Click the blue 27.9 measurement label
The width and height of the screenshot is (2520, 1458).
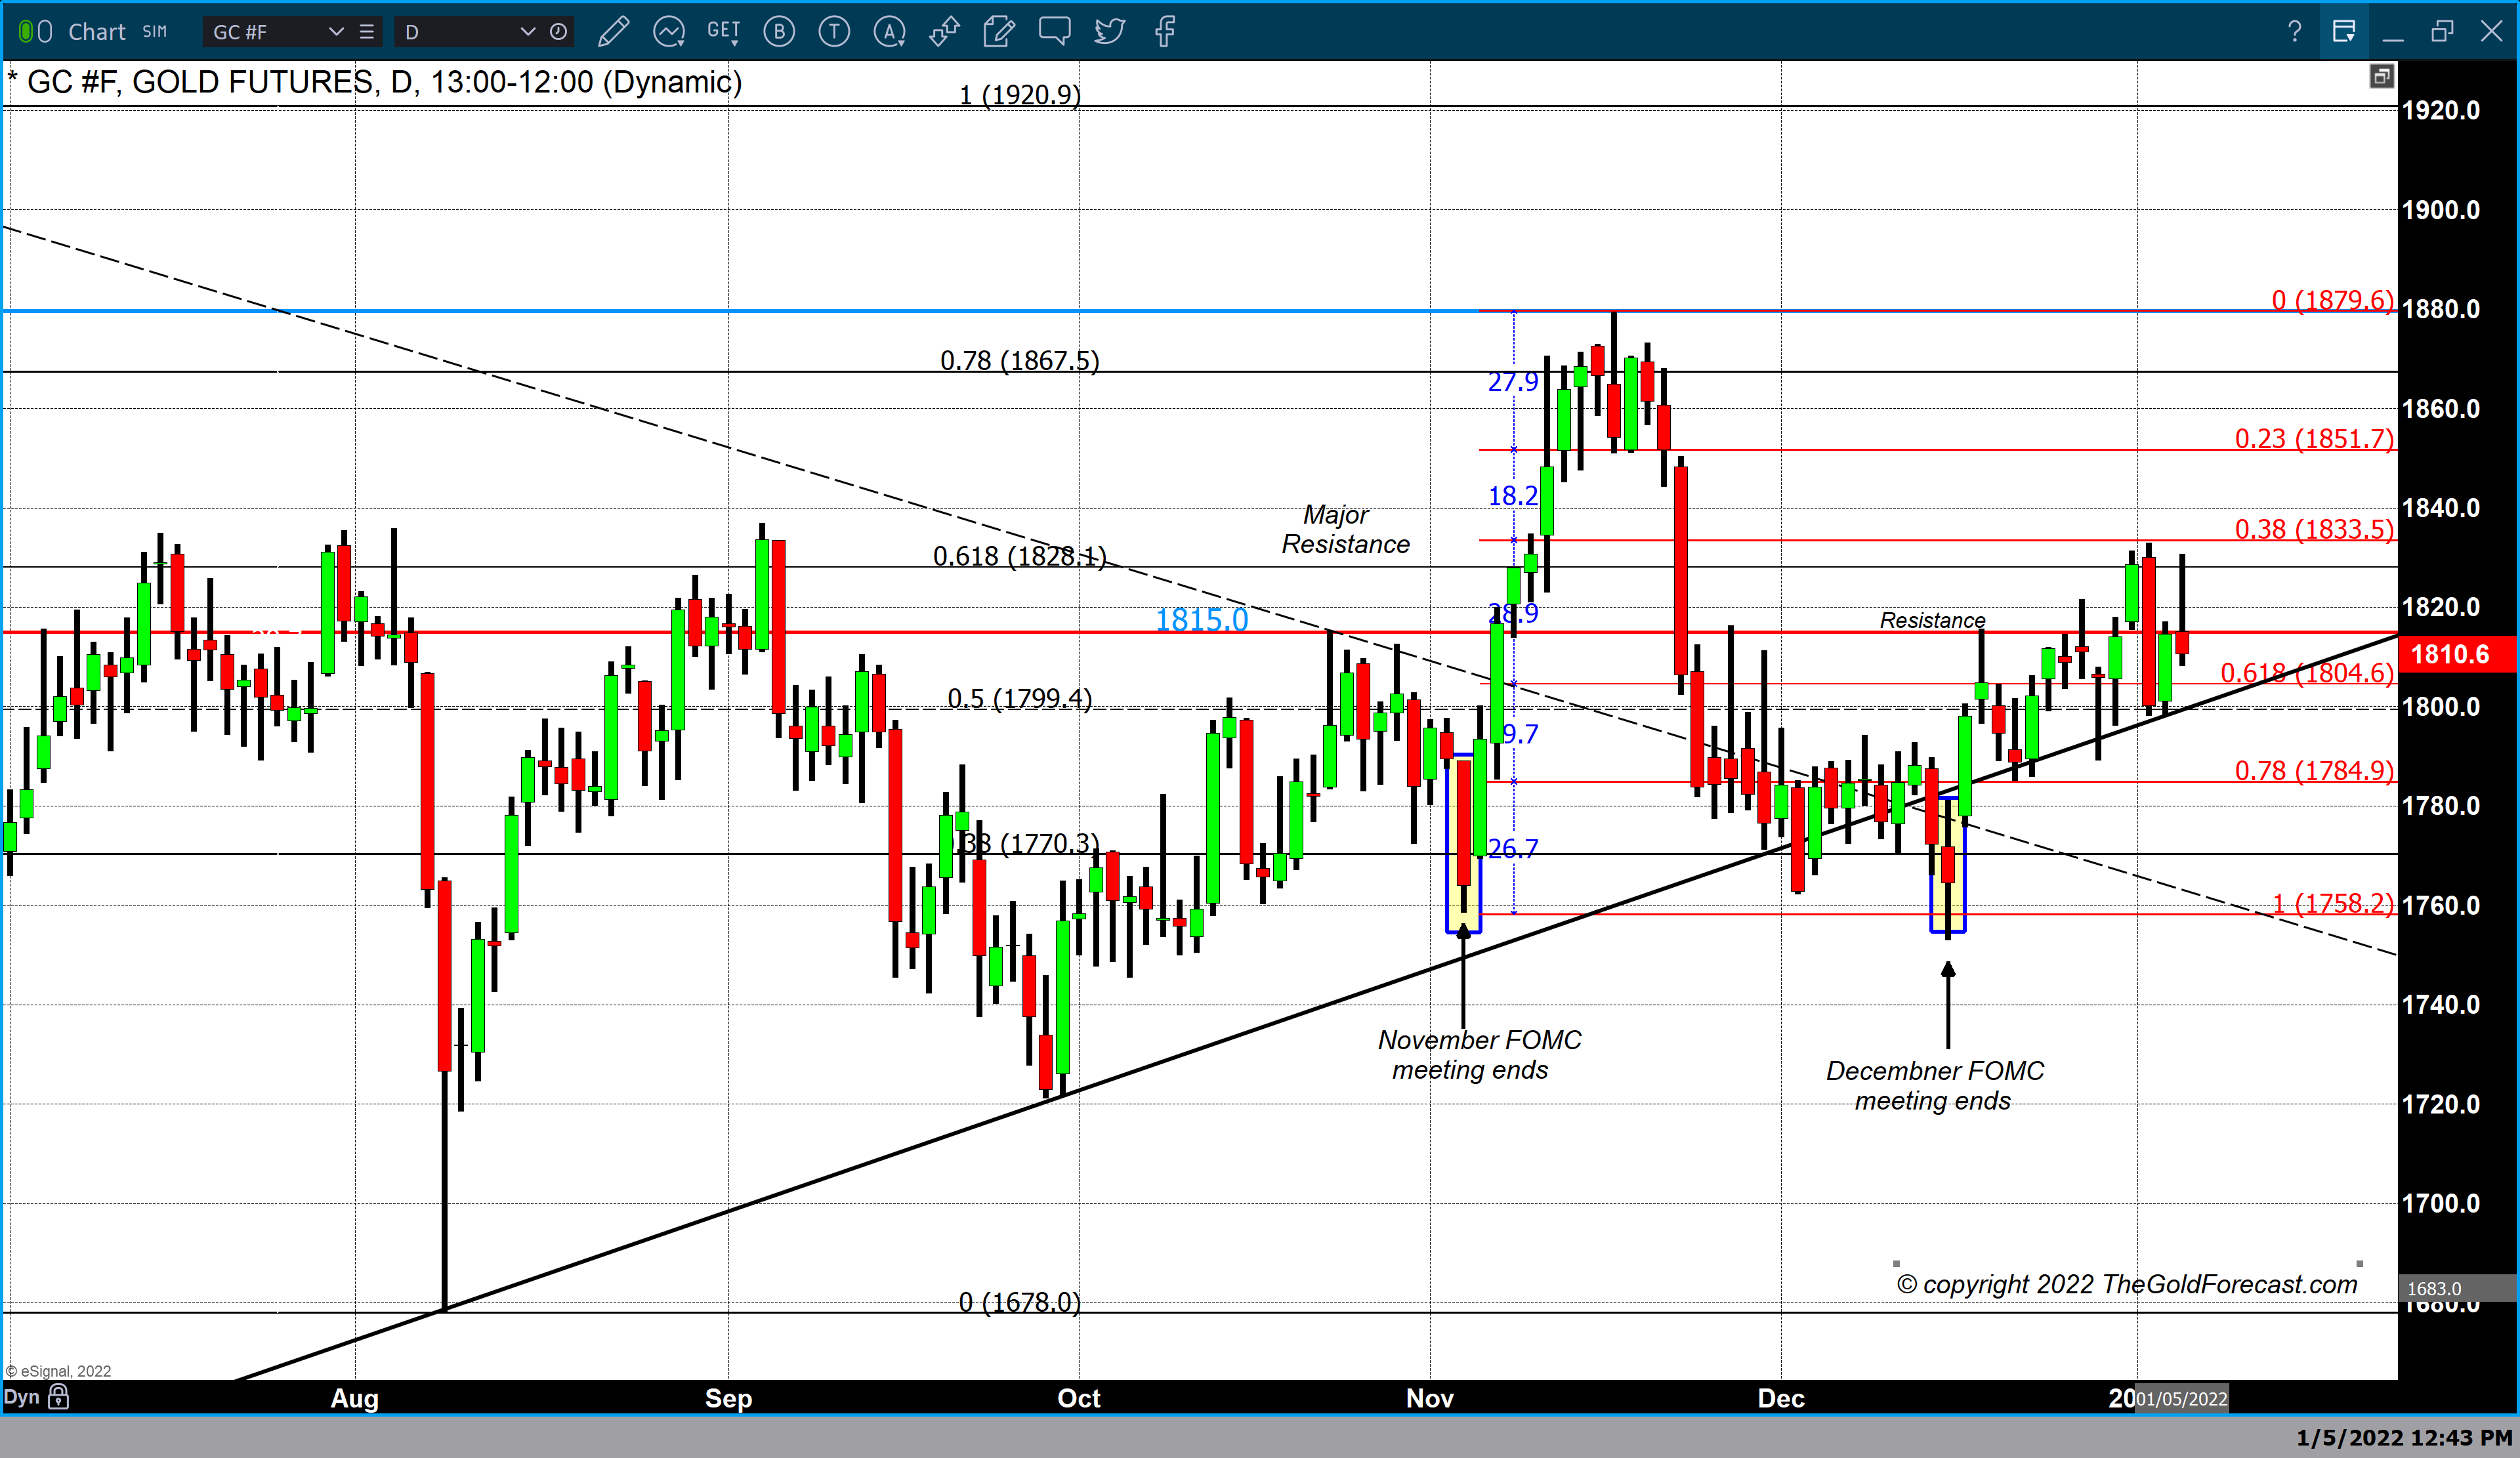tap(1512, 382)
